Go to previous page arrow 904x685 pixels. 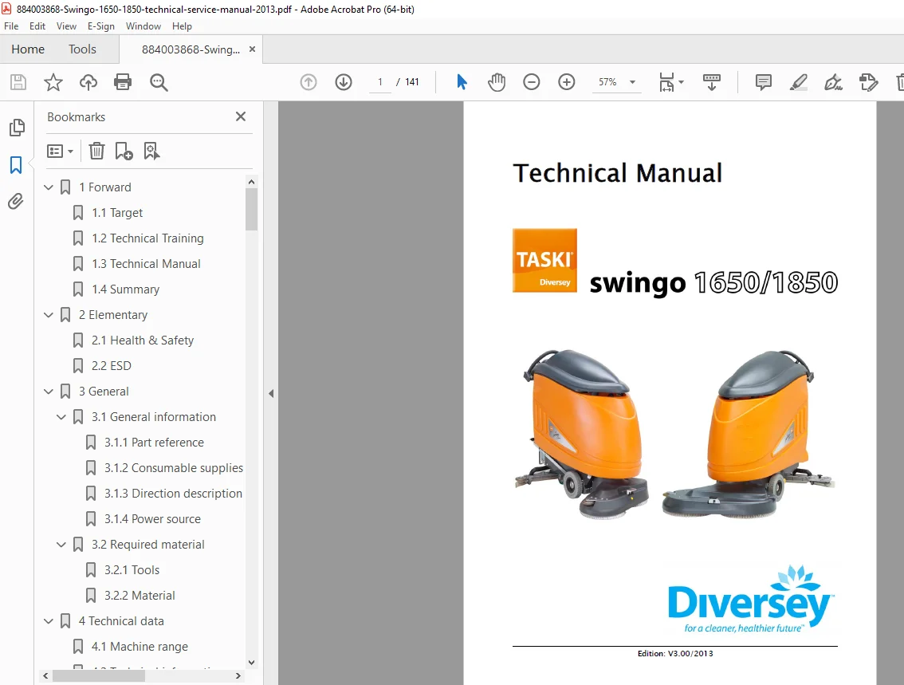coord(309,82)
